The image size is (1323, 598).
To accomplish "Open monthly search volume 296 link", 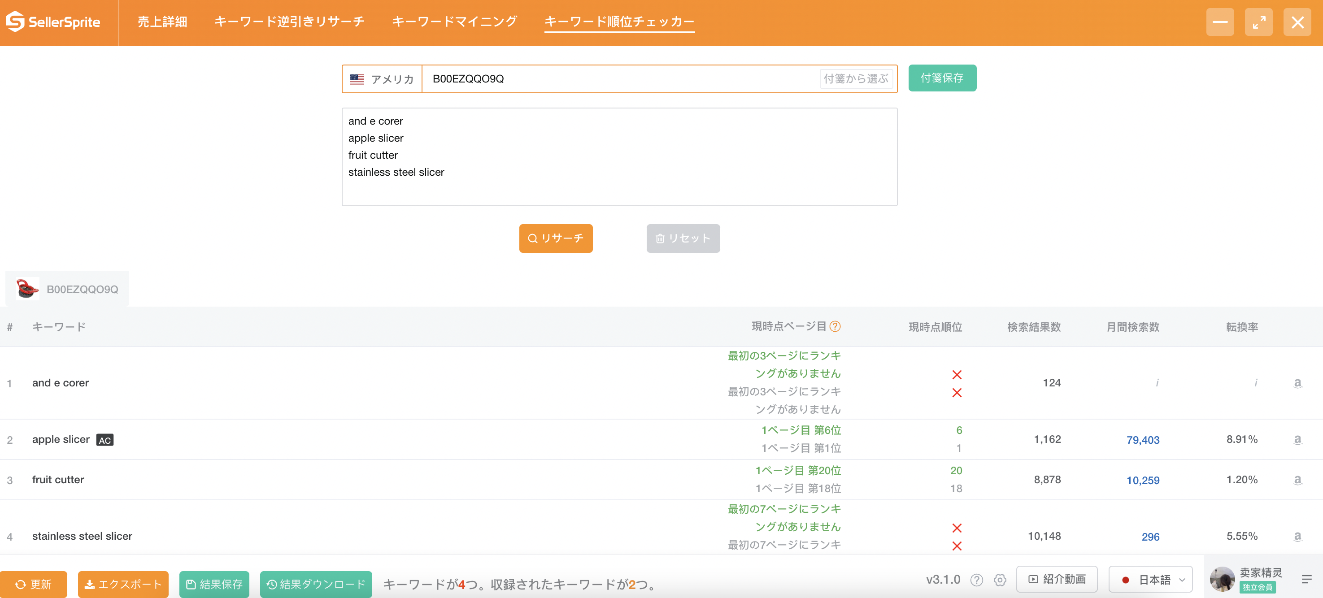I will pos(1150,537).
